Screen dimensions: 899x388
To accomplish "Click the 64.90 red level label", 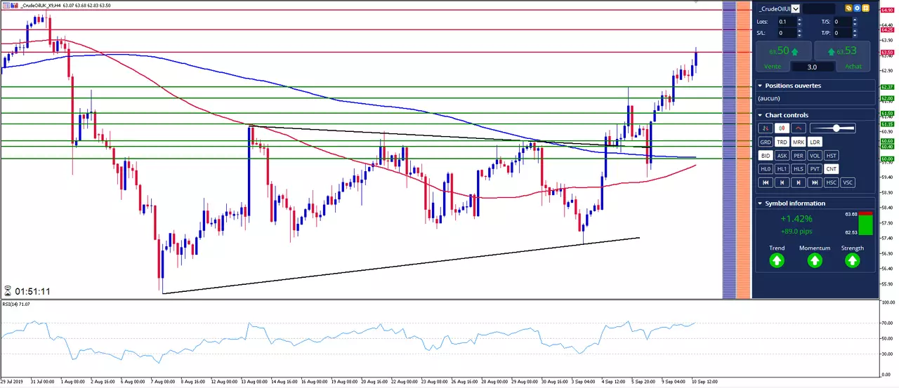I will pyautogui.click(x=887, y=9).
